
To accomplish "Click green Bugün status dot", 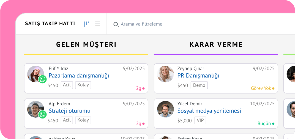I will (273, 124).
